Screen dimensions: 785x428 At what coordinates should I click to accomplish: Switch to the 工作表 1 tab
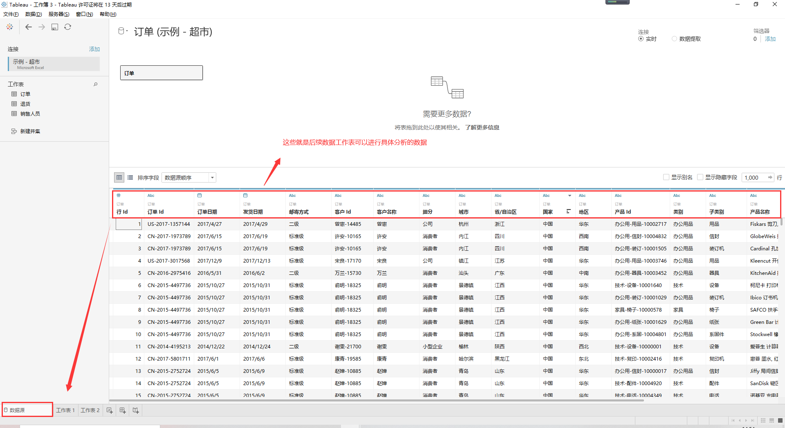[x=65, y=410]
